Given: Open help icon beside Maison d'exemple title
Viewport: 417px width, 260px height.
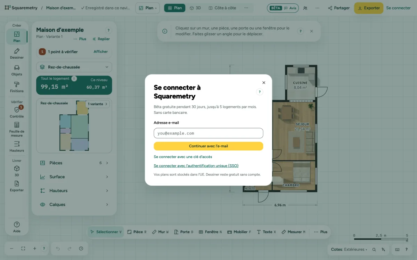Looking at the screenshot, I should coord(108,31).
